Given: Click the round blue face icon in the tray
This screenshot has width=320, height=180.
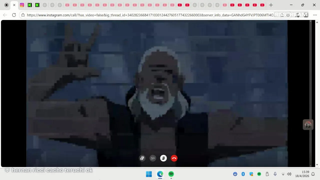Looking at the screenshot, I should coord(235,174).
